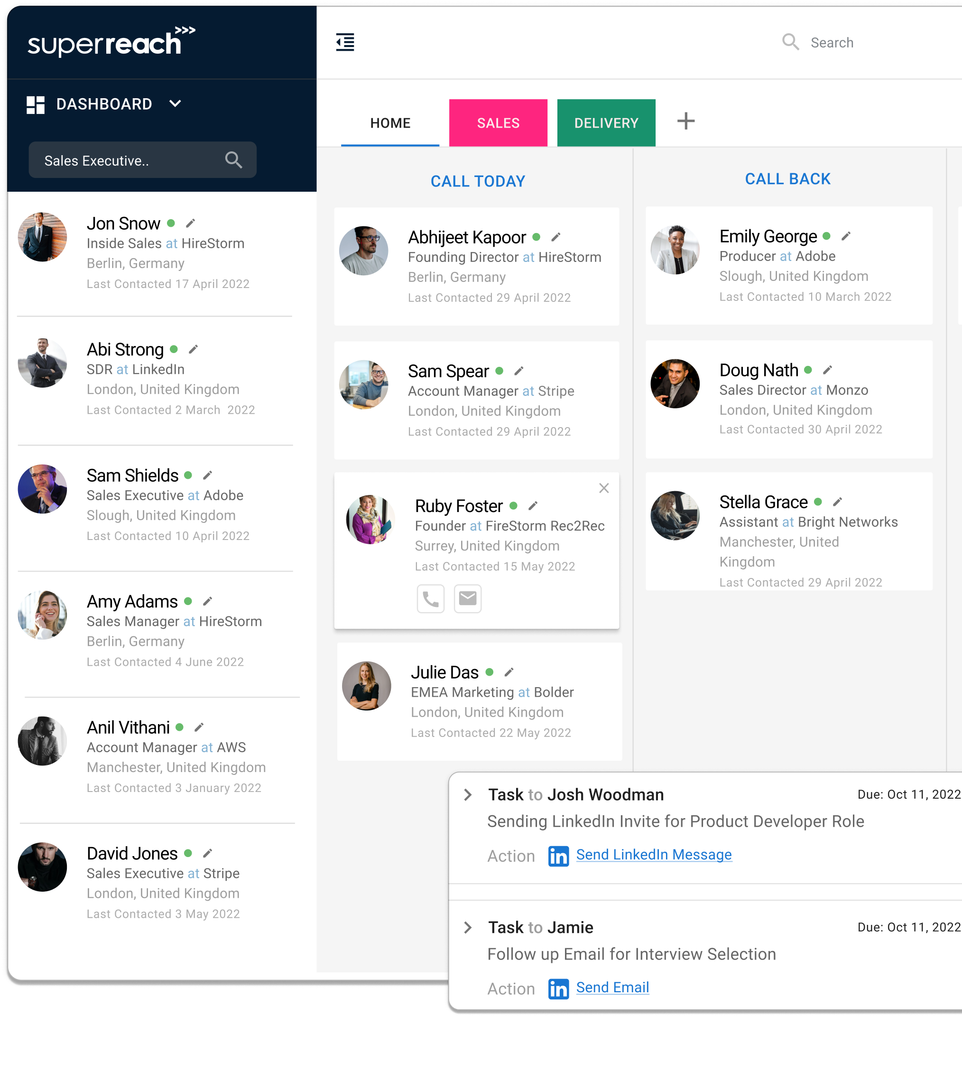
Task: Click the phone call icon on Ruby Foster card
Action: 430,598
